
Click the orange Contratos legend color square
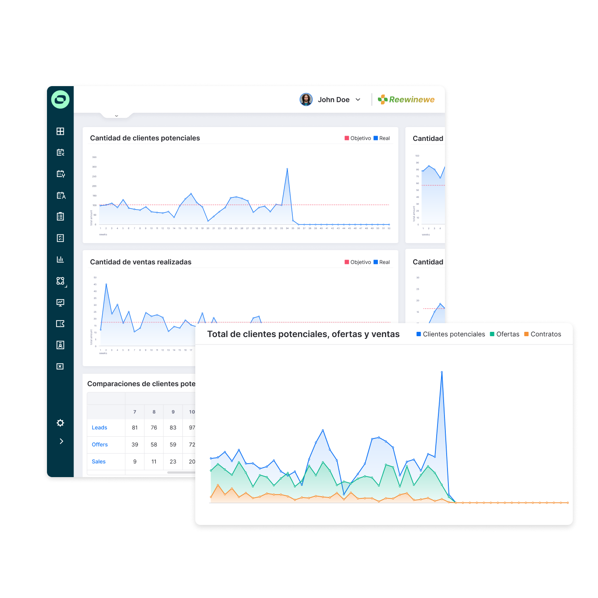click(x=526, y=334)
